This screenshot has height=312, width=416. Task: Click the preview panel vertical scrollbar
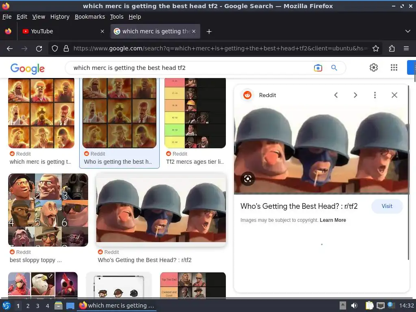coord(408,172)
